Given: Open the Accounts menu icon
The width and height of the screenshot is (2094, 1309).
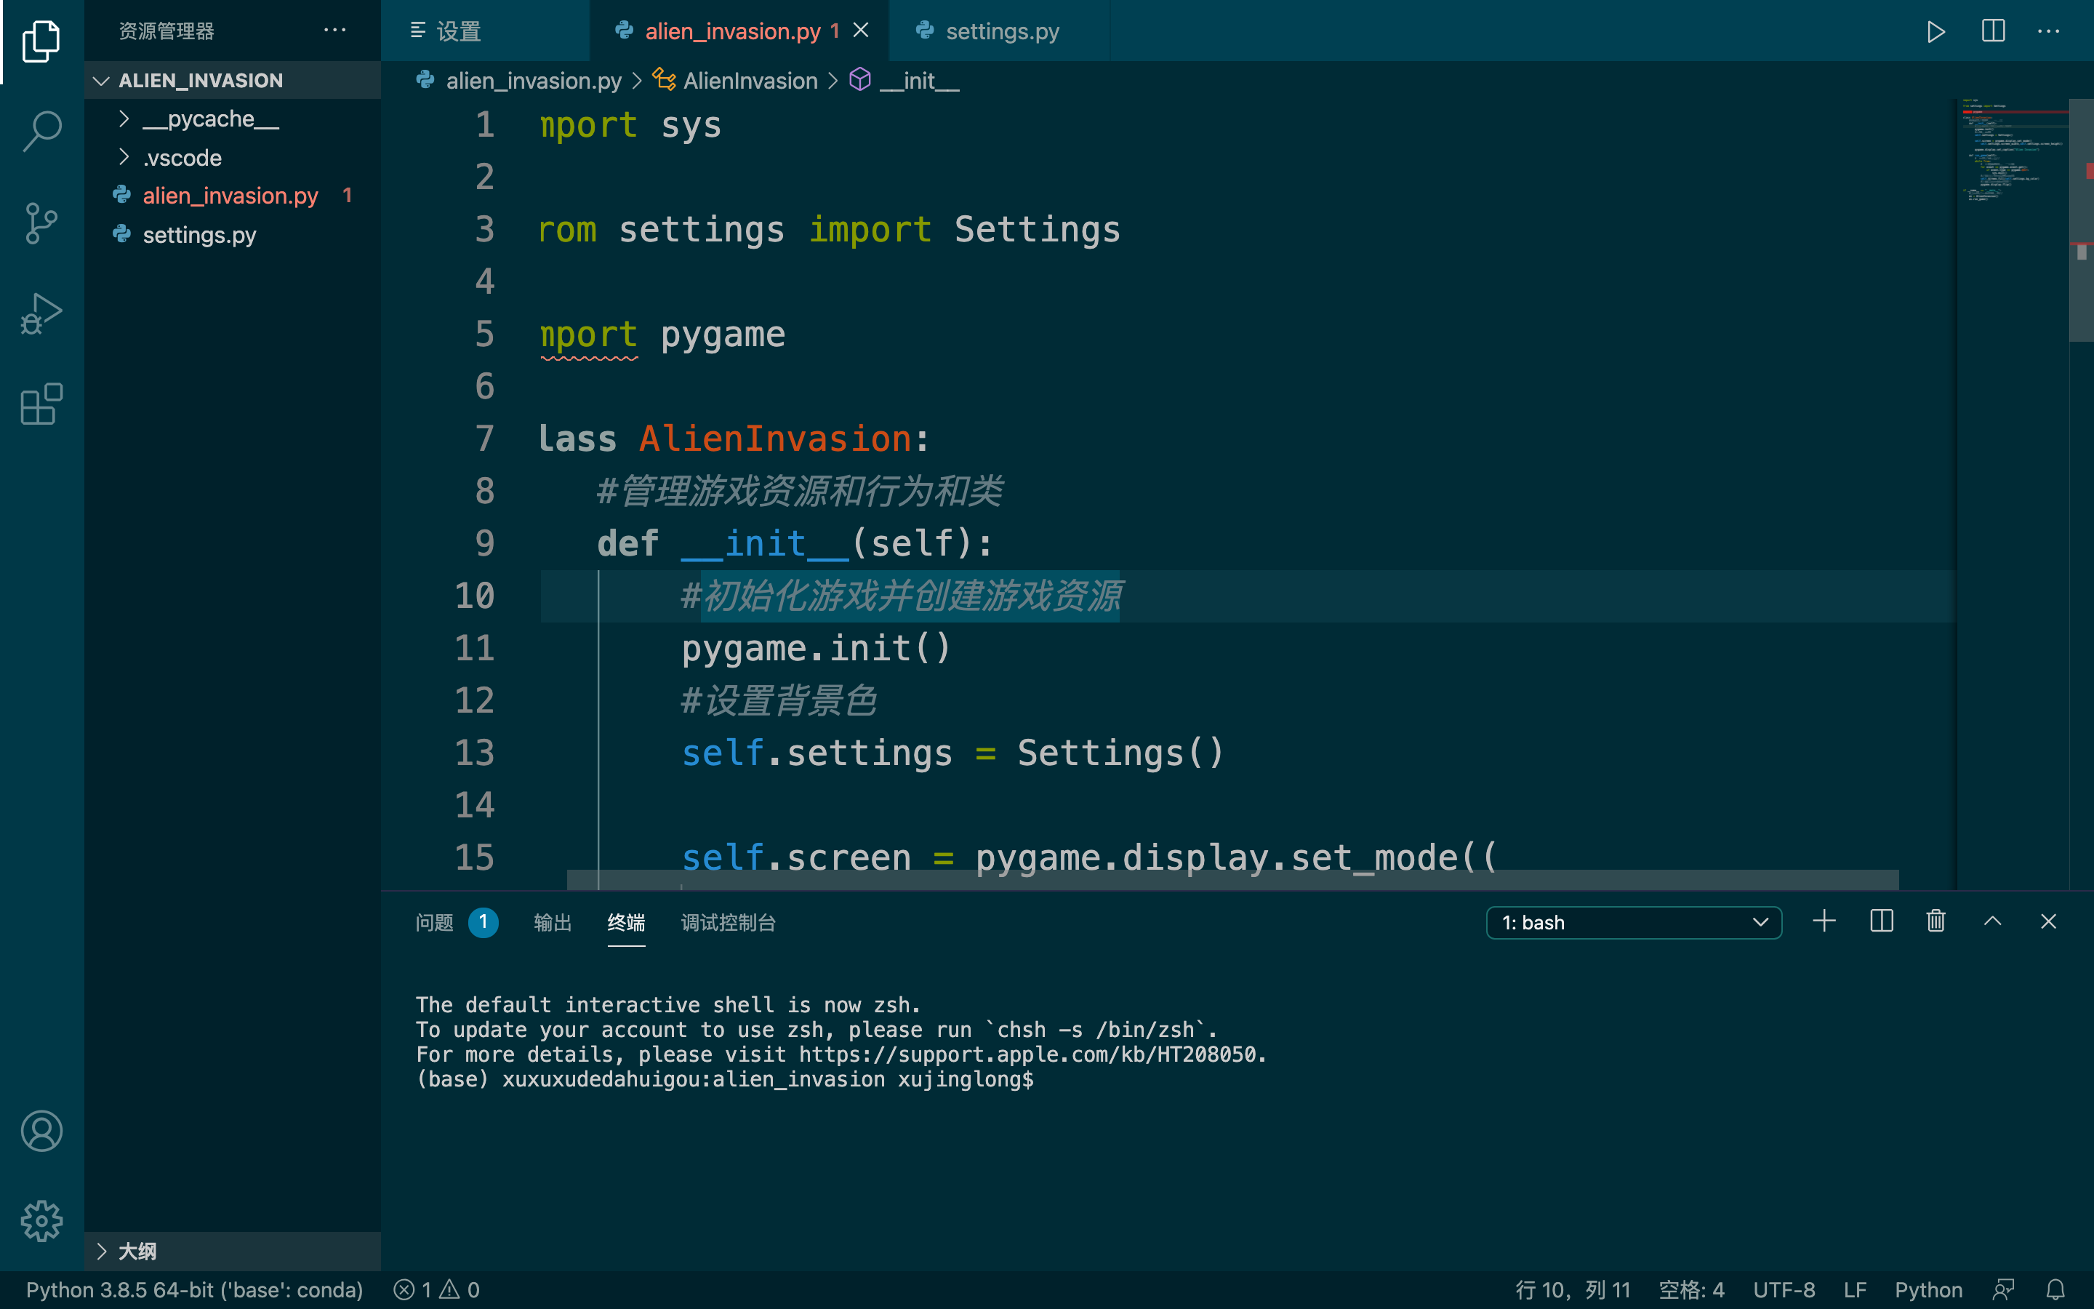Looking at the screenshot, I should click(41, 1131).
